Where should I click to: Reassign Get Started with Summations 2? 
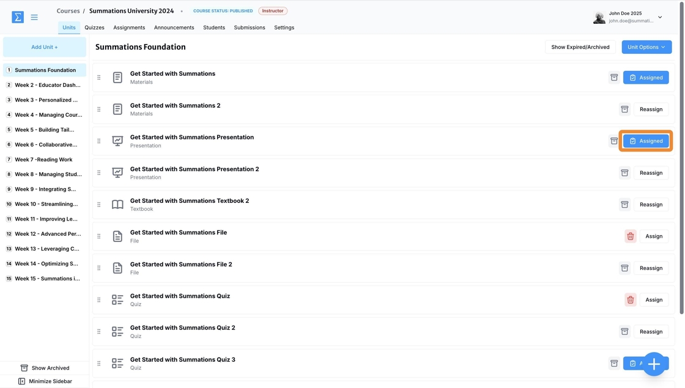point(651,109)
